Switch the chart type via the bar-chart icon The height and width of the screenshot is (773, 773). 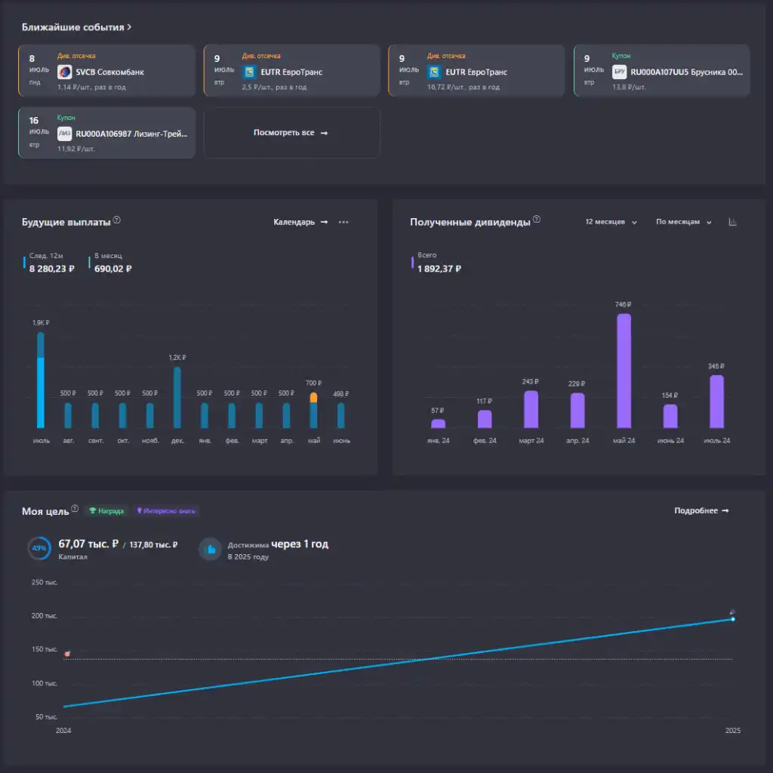click(x=732, y=222)
